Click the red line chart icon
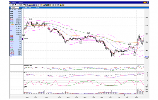Image resolution: width=158 pixels, height=100 pixels. tap(39, 5)
